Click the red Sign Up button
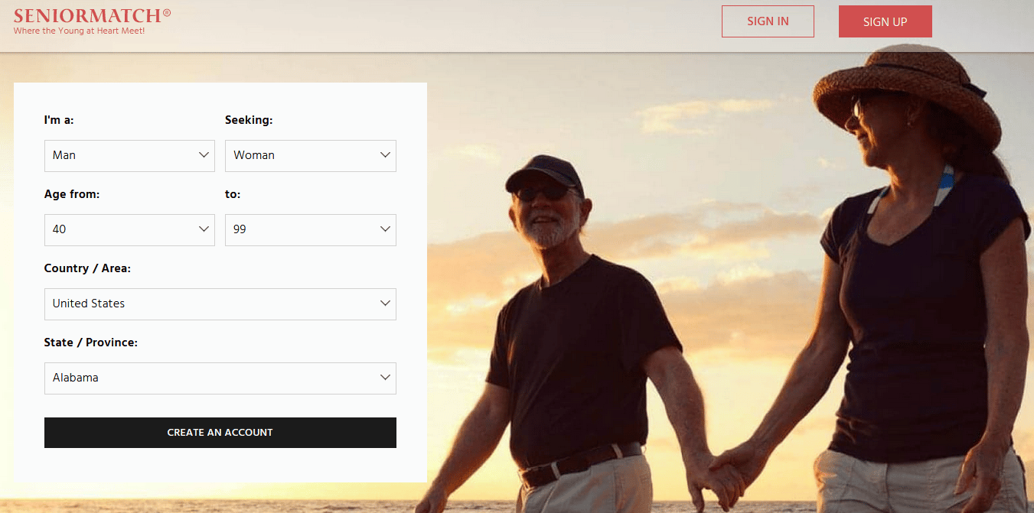 886,21
